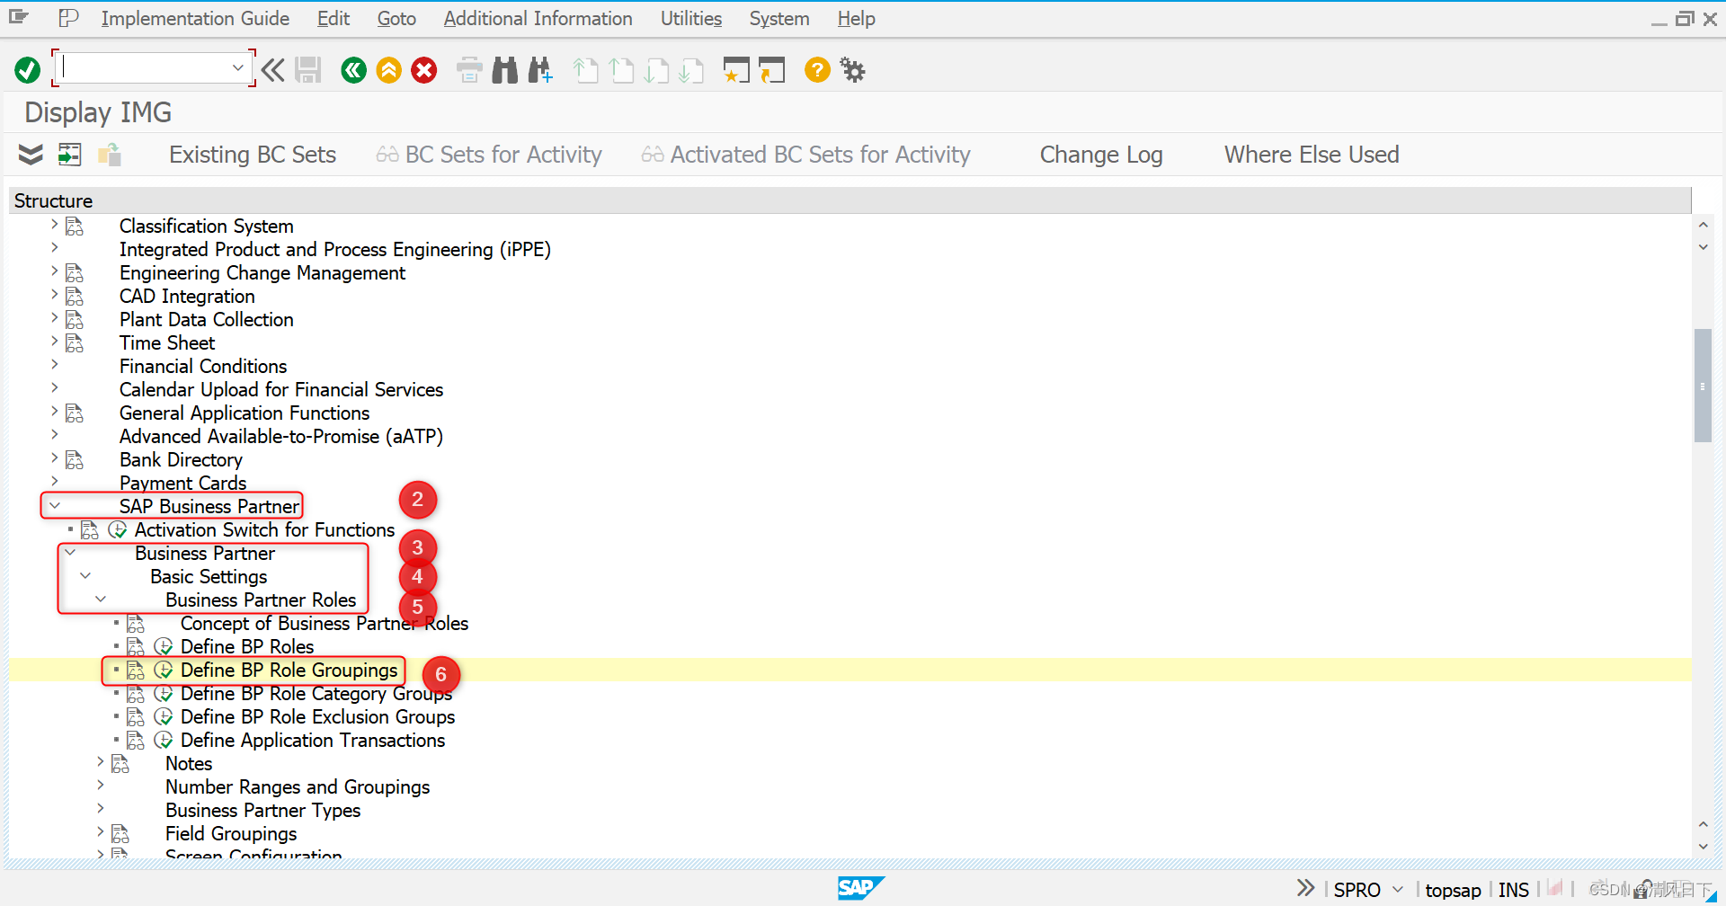Expand the Business Partner Types node
This screenshot has width=1726, height=906.
coord(101,809)
